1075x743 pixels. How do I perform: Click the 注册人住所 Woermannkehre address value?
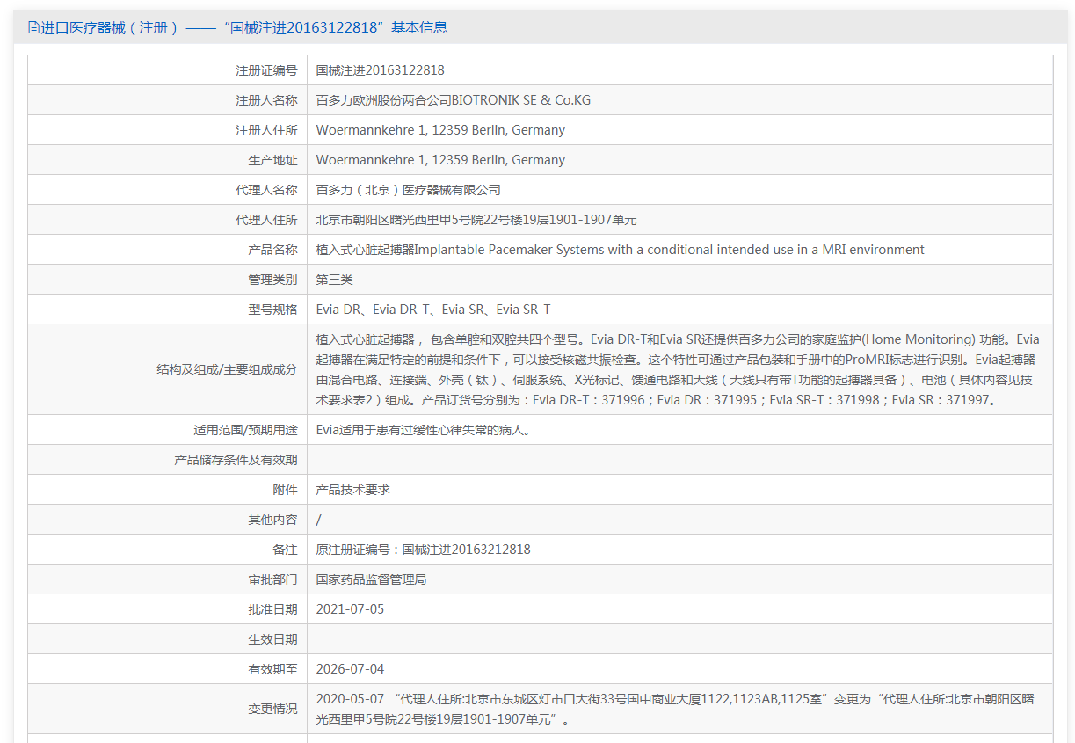(440, 130)
